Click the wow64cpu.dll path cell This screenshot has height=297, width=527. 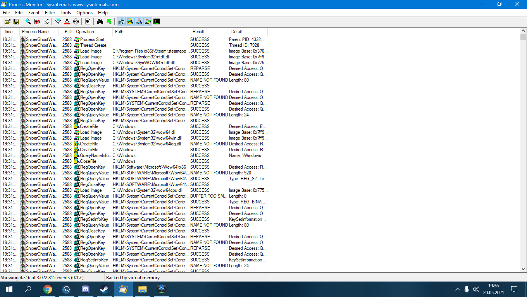(x=148, y=190)
